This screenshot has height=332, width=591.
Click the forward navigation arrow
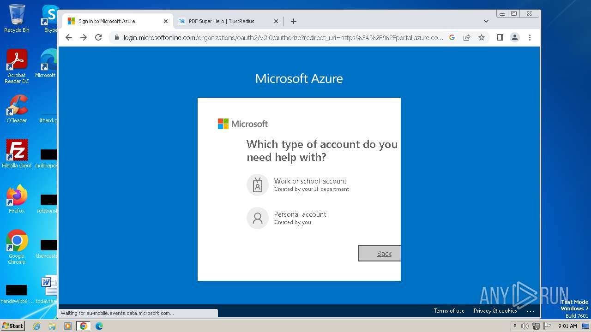pos(84,37)
